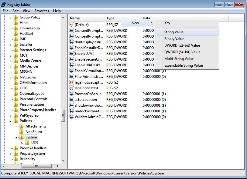
Task: Select the (Default) string value icon
Action: 71,24
